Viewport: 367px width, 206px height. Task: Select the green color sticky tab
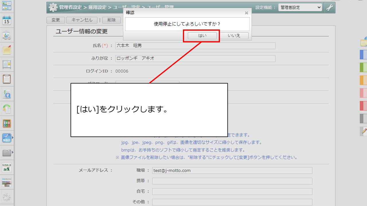point(363,67)
